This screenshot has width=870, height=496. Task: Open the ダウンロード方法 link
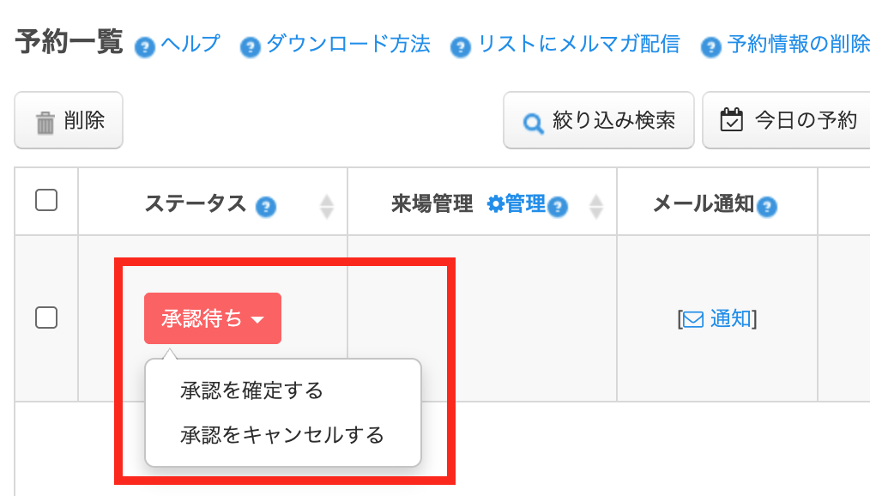347,44
